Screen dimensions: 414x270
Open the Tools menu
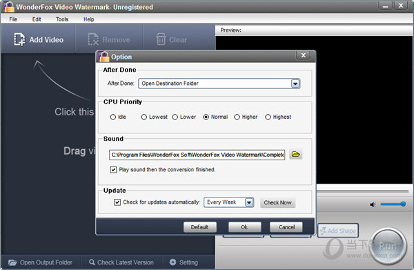click(62, 19)
